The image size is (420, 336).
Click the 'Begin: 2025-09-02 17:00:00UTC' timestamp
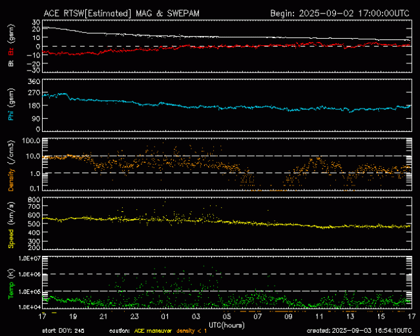(340, 14)
